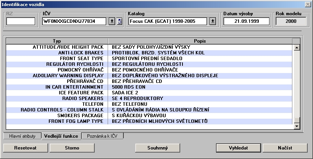This screenshot has width=313, height=159.
Task: Click the blue undo arrow beside IČV
Action: (119, 21)
